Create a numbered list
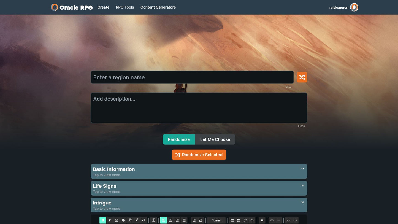The width and height of the screenshot is (398, 224). point(232,220)
